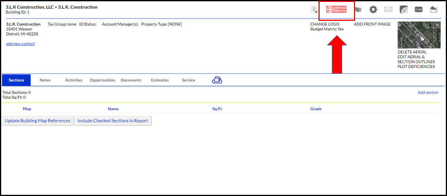Switch to the Notes tab
447x196 pixels.
[x=45, y=80]
